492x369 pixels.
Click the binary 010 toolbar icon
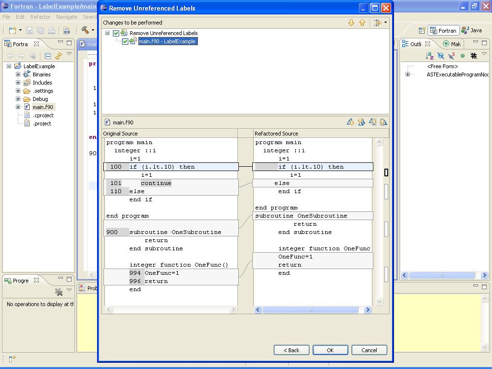pyautogui.click(x=66, y=30)
